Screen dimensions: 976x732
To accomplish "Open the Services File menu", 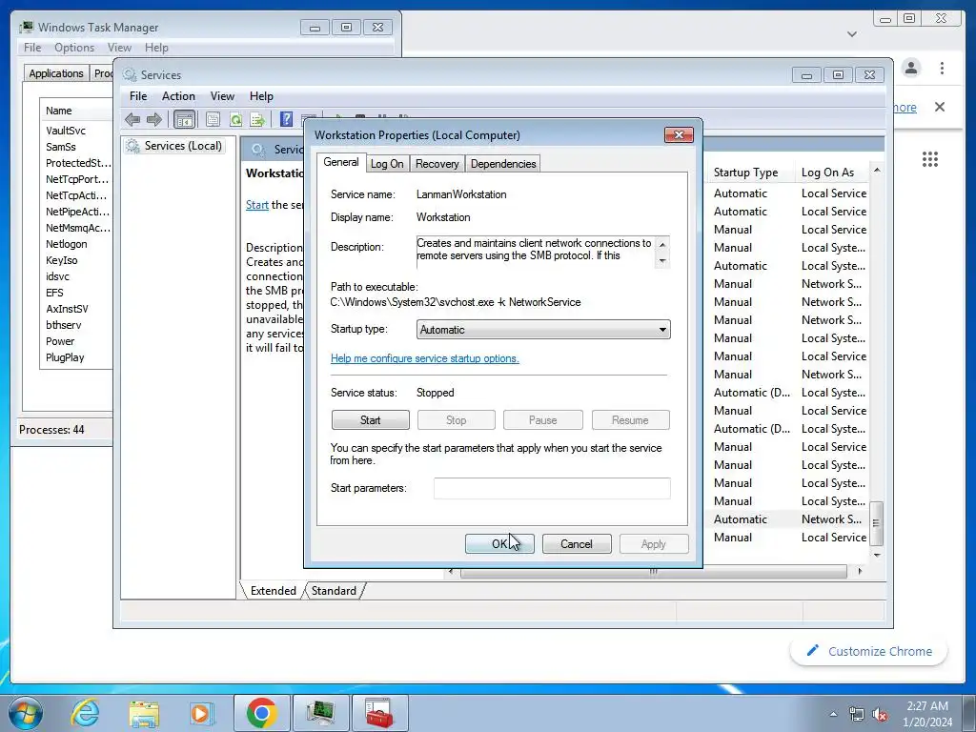I will pos(138,96).
